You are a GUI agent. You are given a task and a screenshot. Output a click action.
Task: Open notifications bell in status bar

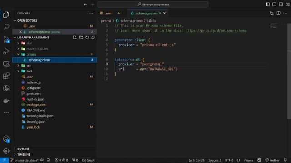pyautogui.click(x=285, y=160)
